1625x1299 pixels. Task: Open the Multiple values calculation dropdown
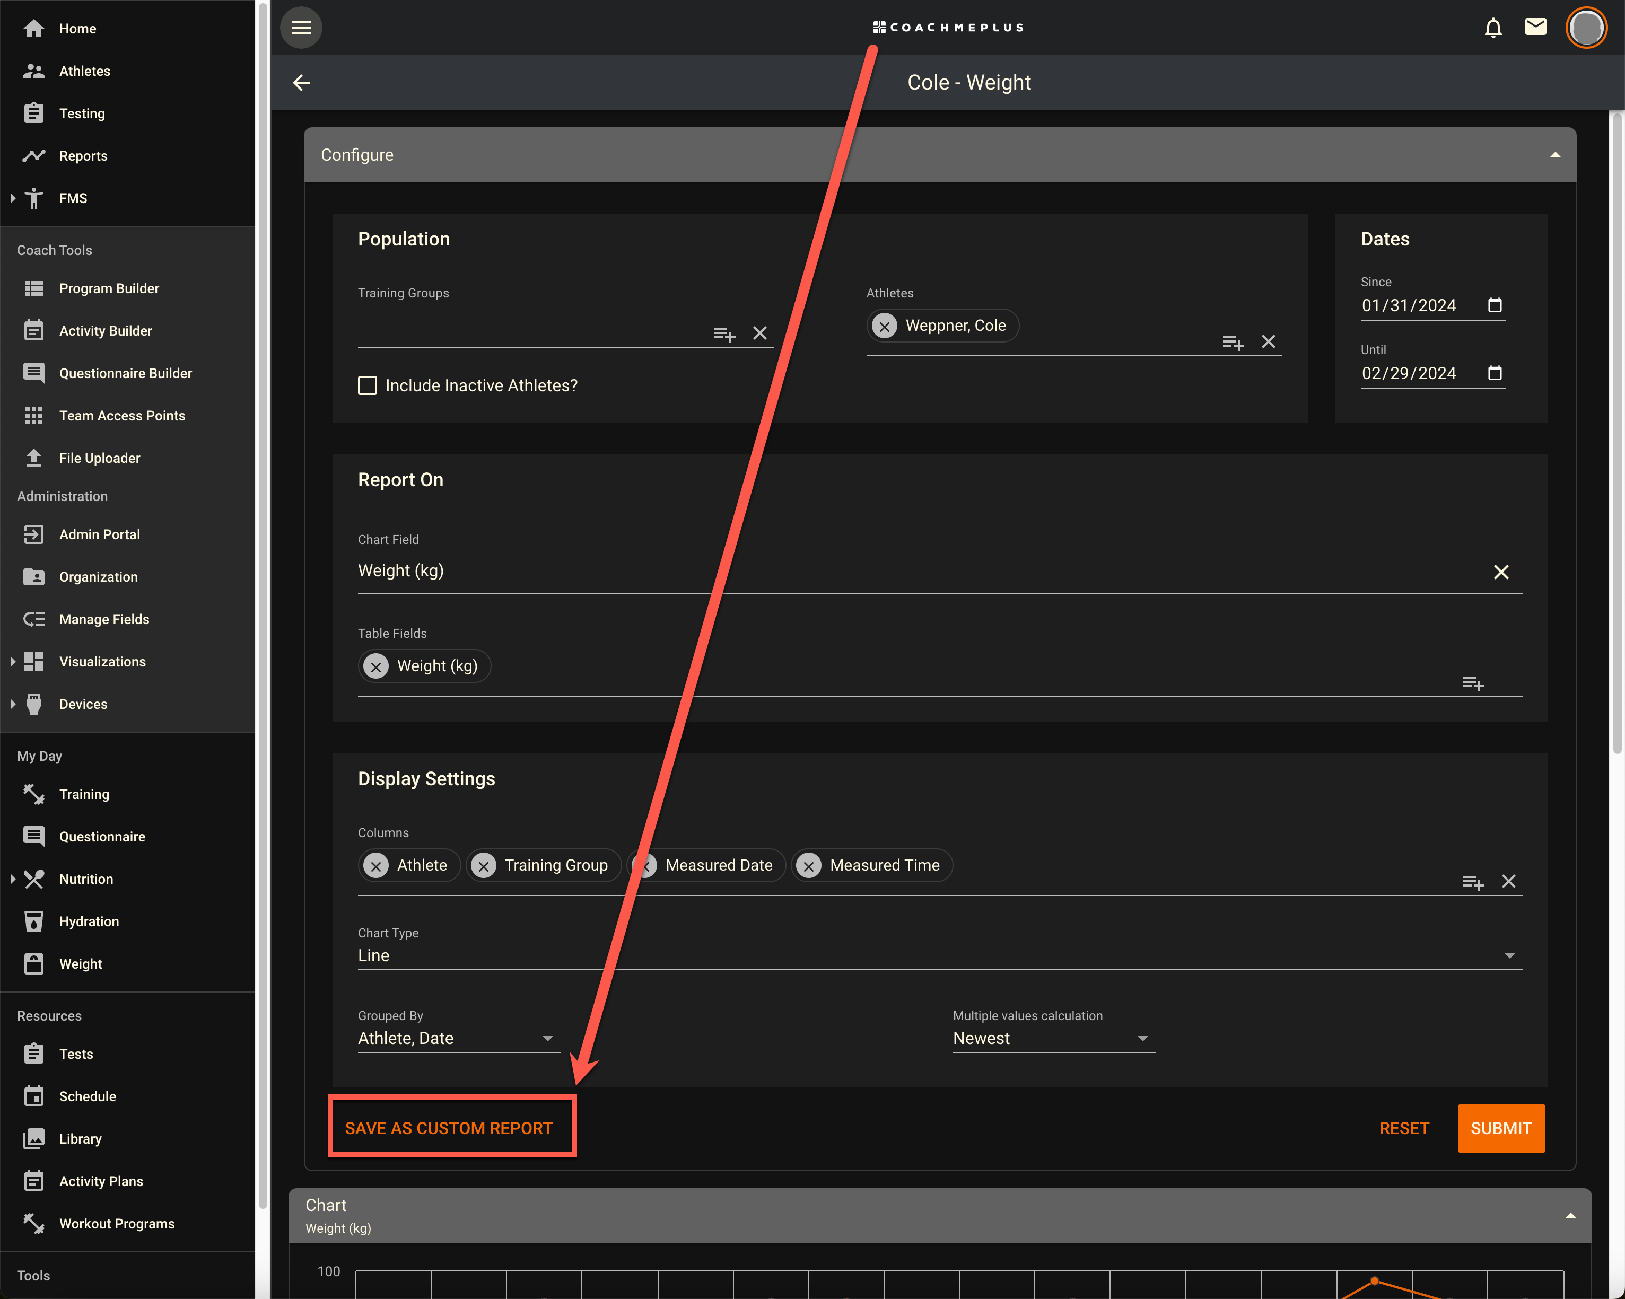tap(1053, 1038)
